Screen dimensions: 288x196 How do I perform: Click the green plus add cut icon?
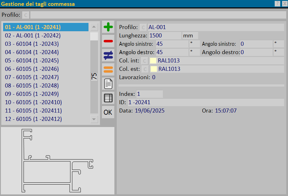pos(108,27)
